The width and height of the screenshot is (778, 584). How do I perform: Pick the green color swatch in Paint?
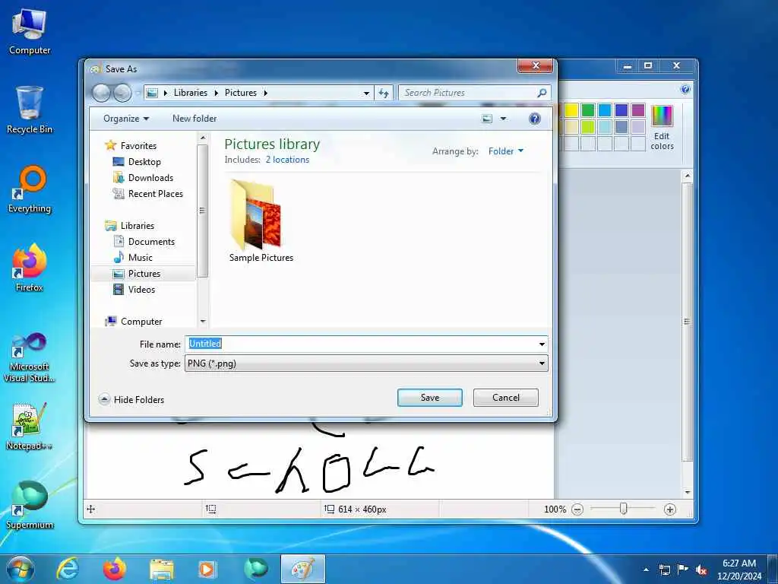tap(588, 110)
